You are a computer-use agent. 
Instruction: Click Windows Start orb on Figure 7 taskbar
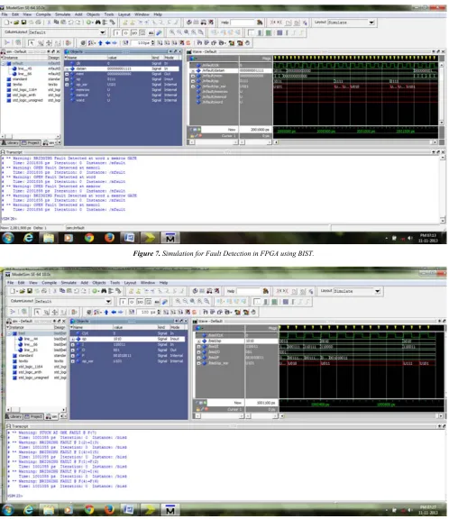coord(8,238)
